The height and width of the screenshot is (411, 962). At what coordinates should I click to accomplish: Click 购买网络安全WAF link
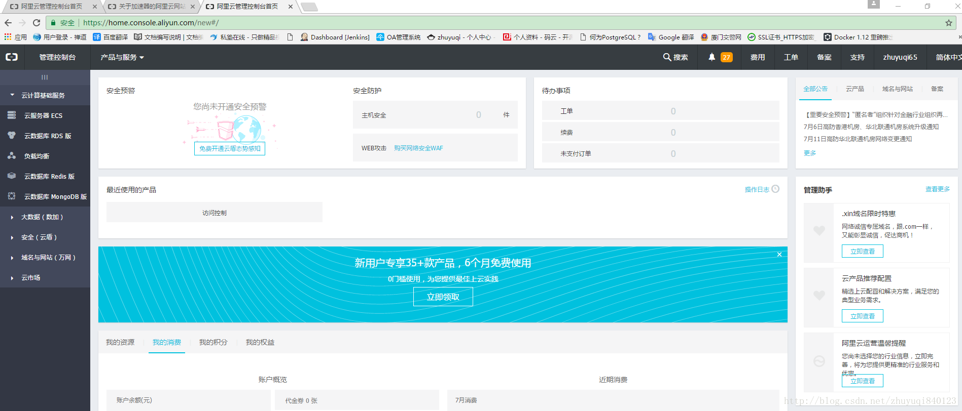[418, 148]
